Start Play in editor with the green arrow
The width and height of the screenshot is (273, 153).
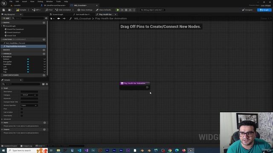pyautogui.click(x=118, y=10)
